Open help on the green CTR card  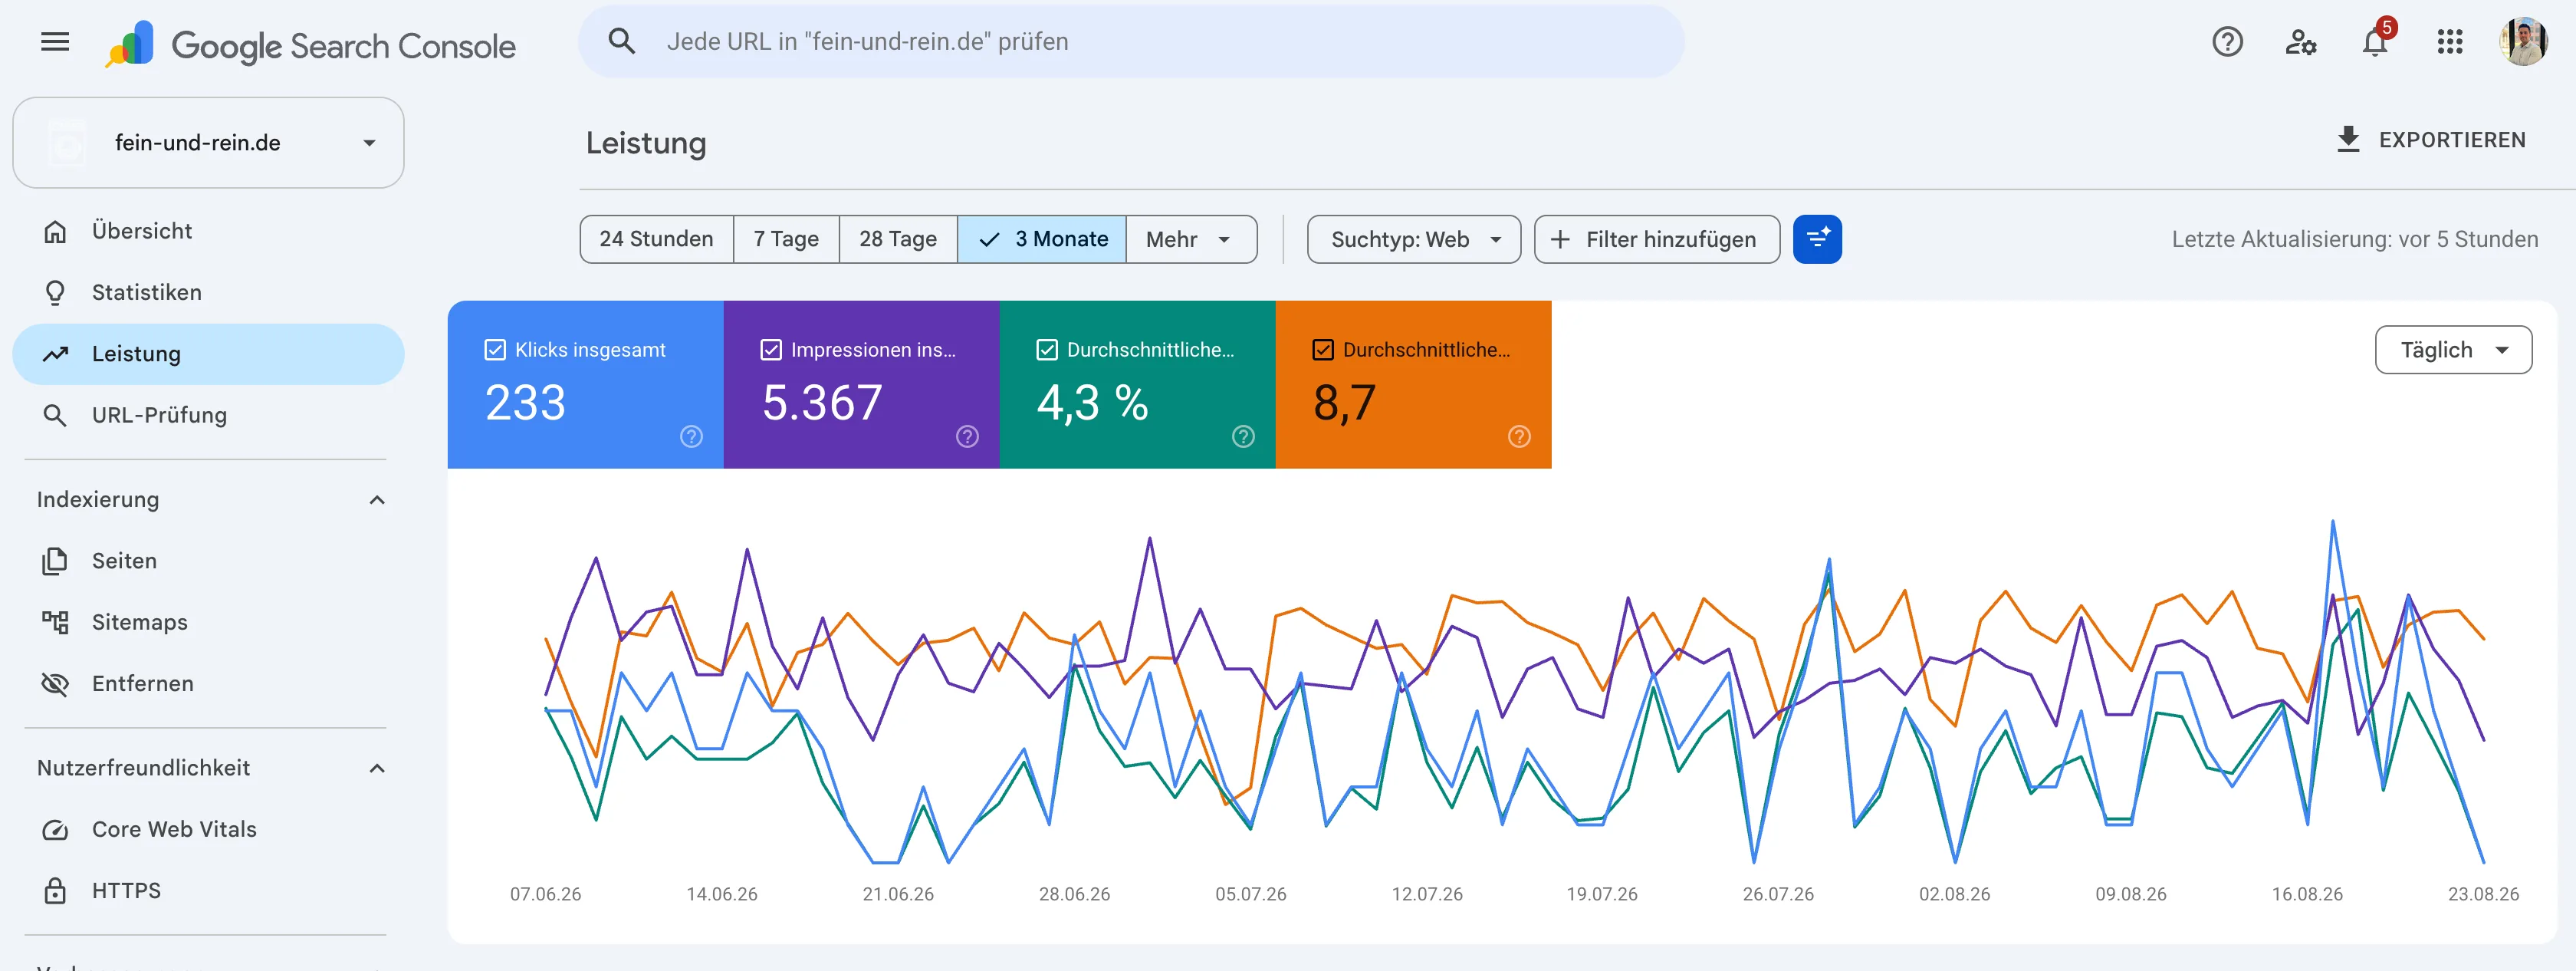(1243, 437)
